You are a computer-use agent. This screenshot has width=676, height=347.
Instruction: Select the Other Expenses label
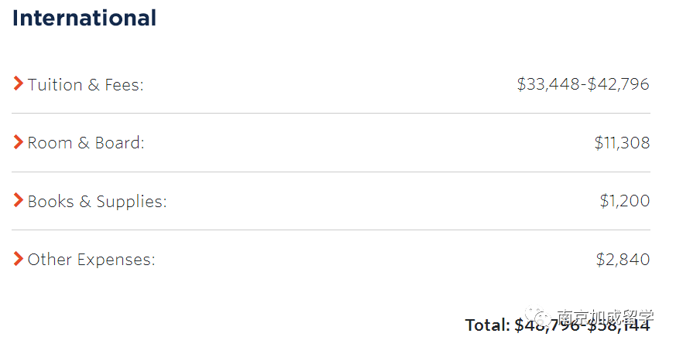(x=91, y=260)
